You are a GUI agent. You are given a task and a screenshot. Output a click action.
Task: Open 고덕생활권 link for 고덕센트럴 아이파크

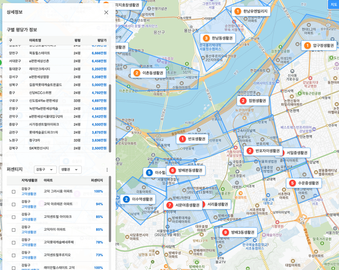[29, 219]
